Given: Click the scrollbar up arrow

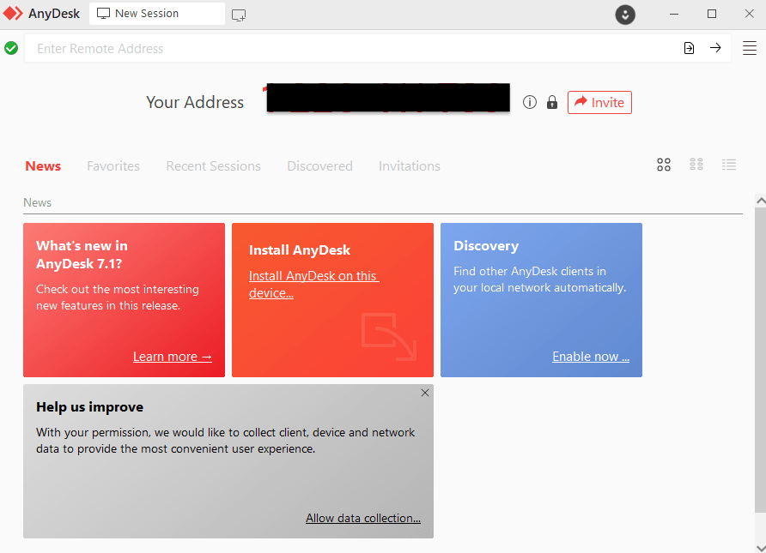Looking at the screenshot, I should tap(761, 201).
